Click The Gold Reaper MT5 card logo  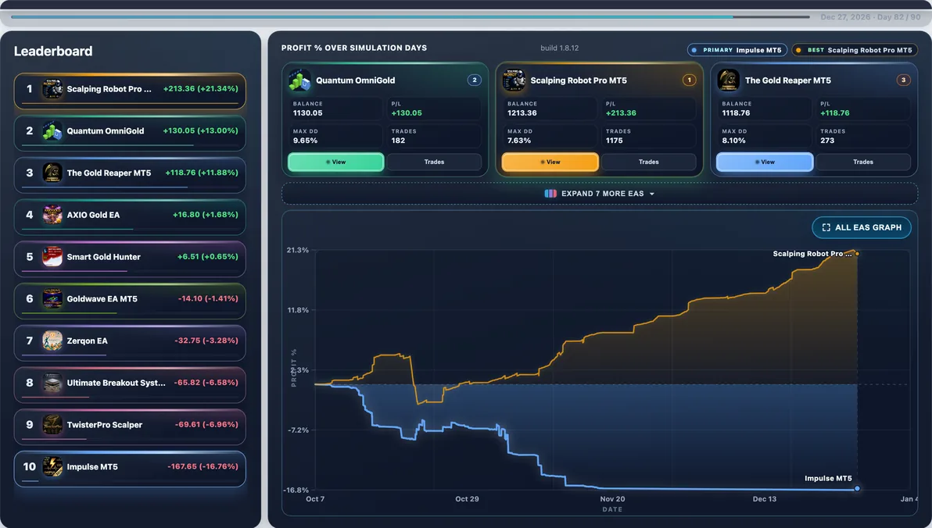tap(729, 80)
